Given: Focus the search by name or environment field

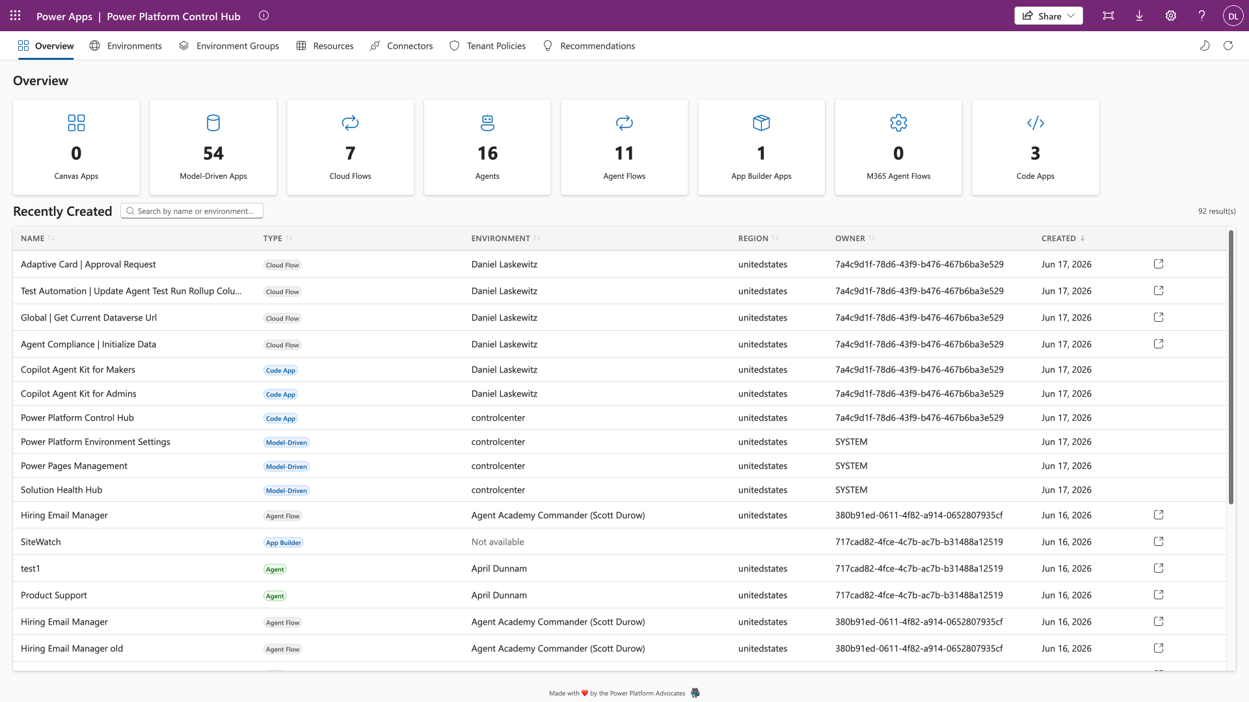Looking at the screenshot, I should click(x=192, y=211).
